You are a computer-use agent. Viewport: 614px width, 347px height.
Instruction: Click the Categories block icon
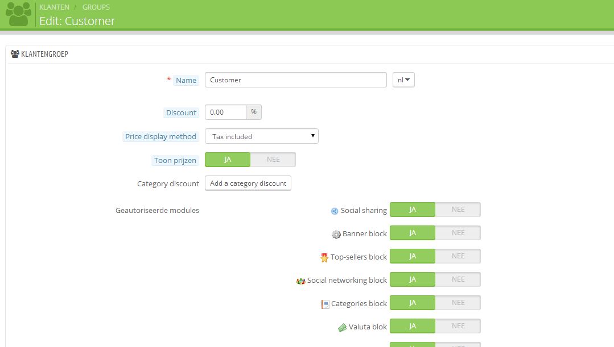click(x=325, y=304)
